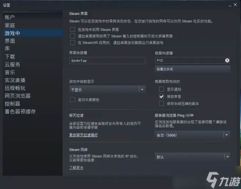This screenshot has width=241, height=189.
Task: Switch to 下载 settings section
Action: tap(10, 57)
